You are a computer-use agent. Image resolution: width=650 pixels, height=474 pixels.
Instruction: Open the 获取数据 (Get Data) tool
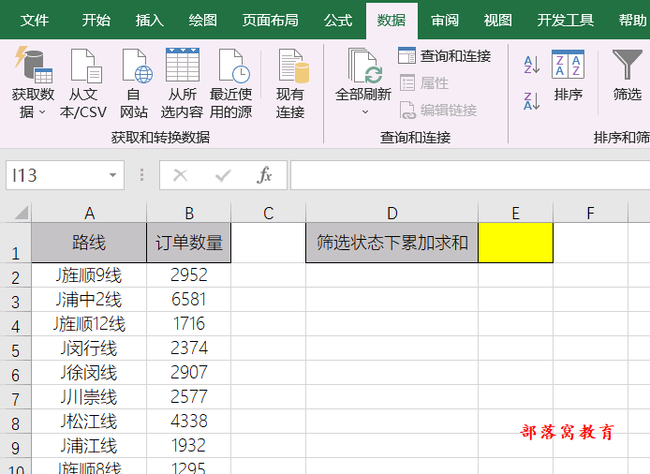click(33, 83)
